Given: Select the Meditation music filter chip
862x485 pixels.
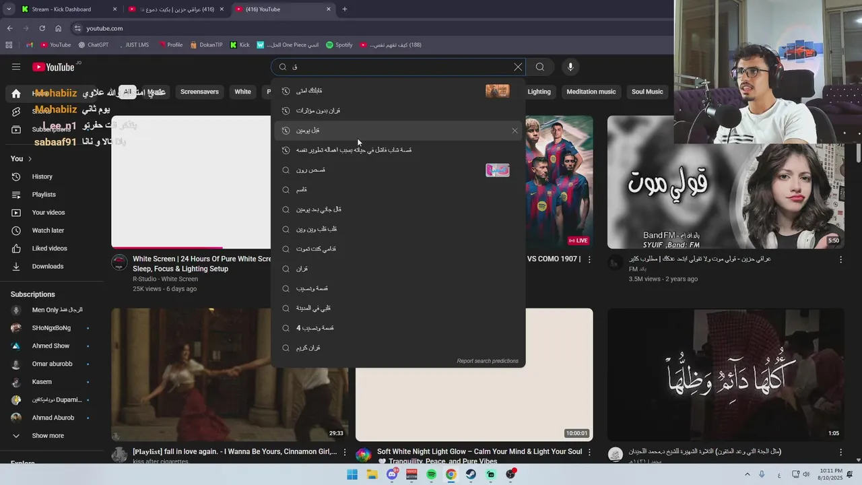Looking at the screenshot, I should click(591, 92).
